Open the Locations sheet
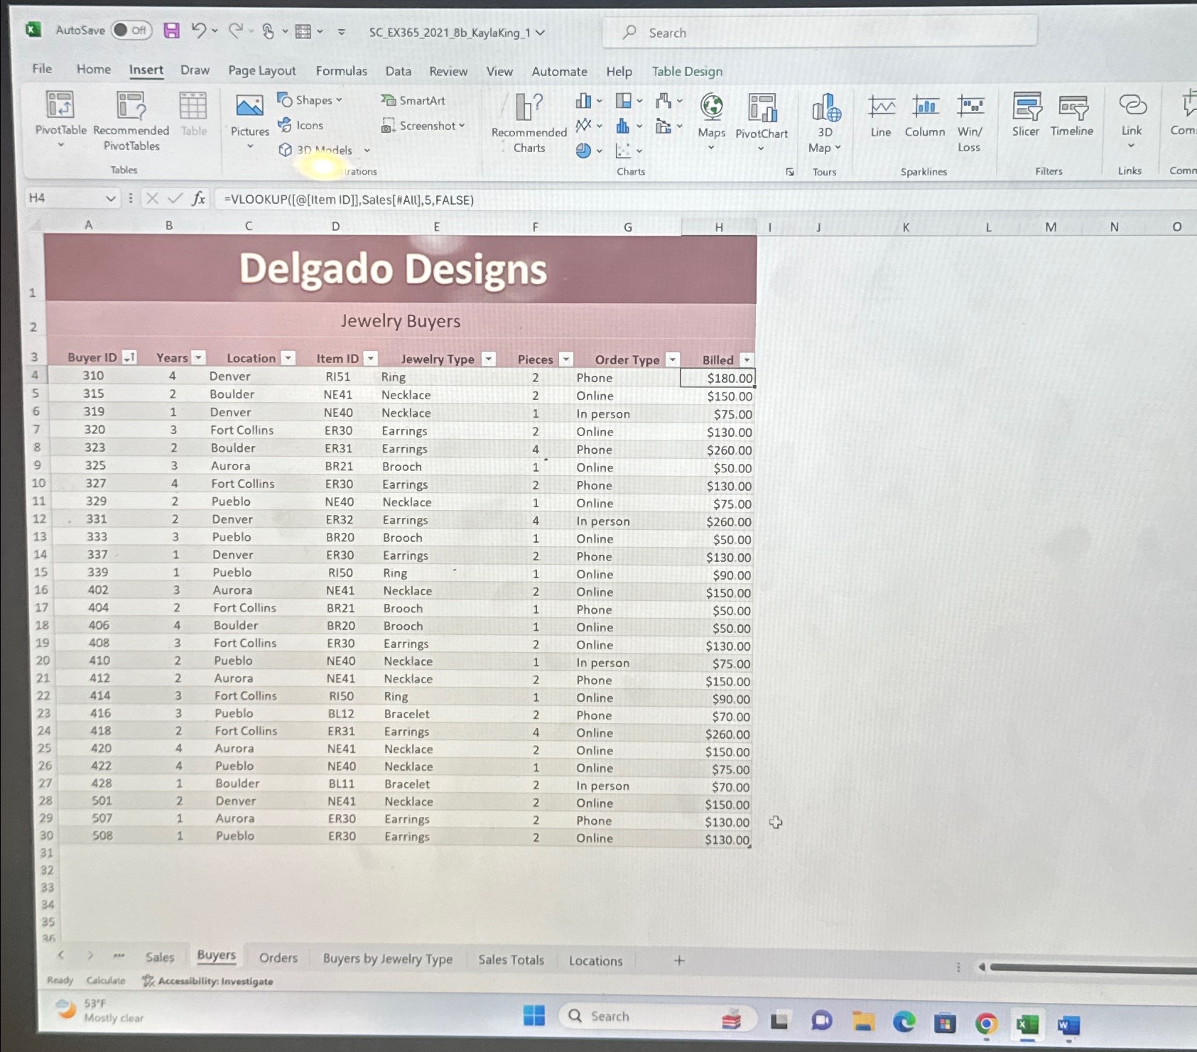 [x=595, y=961]
